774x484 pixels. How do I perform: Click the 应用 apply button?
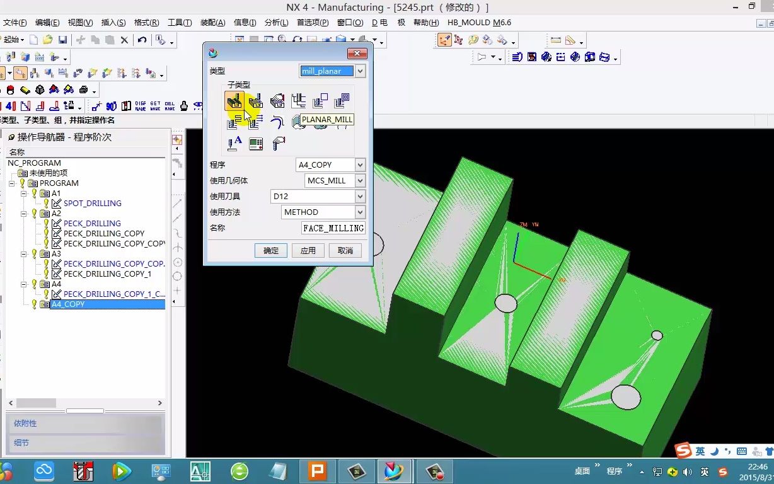tap(308, 250)
